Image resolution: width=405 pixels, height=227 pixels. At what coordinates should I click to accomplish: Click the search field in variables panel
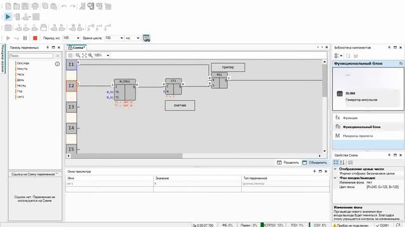[31, 55]
